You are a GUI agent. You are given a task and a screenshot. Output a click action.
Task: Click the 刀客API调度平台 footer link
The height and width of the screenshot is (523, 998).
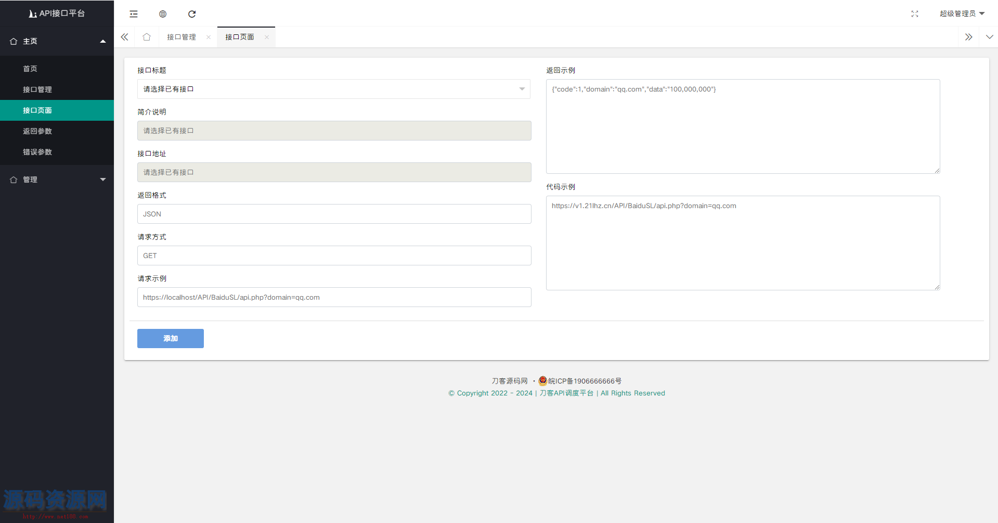click(566, 393)
